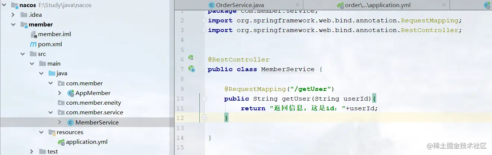The width and height of the screenshot is (492, 155).
Task: Click the Spring bean gutter icon on line 7
Action: click(x=191, y=69)
